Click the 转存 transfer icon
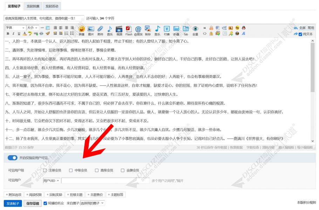The height and width of the screenshot is (210, 319). pyautogui.click(x=148, y=31)
